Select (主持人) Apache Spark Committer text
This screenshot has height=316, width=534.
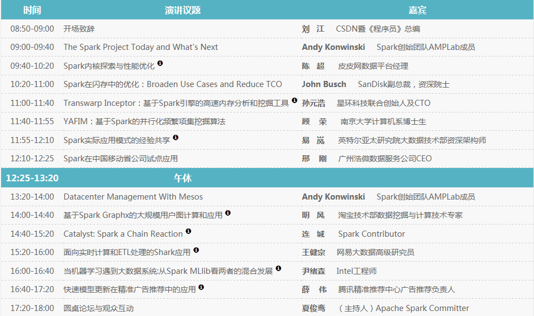pos(403,308)
